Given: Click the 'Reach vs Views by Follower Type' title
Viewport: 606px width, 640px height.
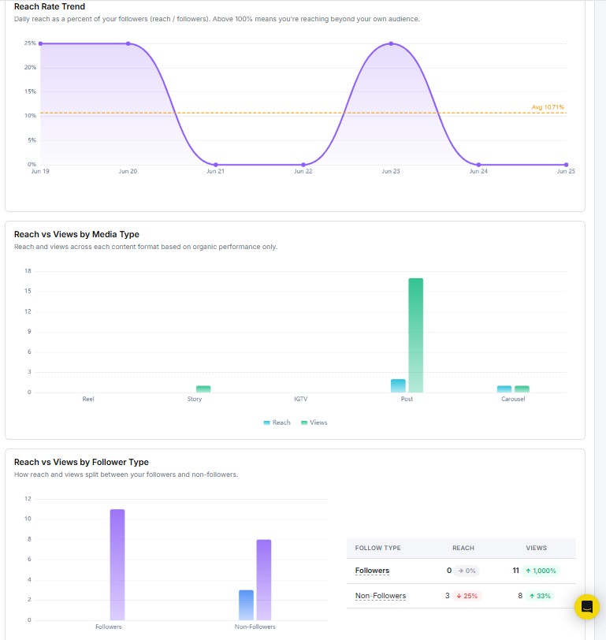Looking at the screenshot, I should (x=81, y=462).
